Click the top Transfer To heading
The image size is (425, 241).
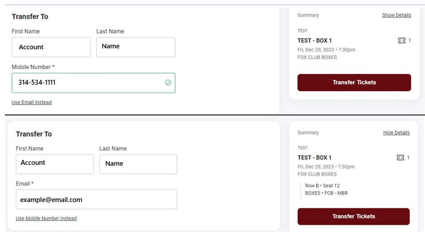click(30, 17)
